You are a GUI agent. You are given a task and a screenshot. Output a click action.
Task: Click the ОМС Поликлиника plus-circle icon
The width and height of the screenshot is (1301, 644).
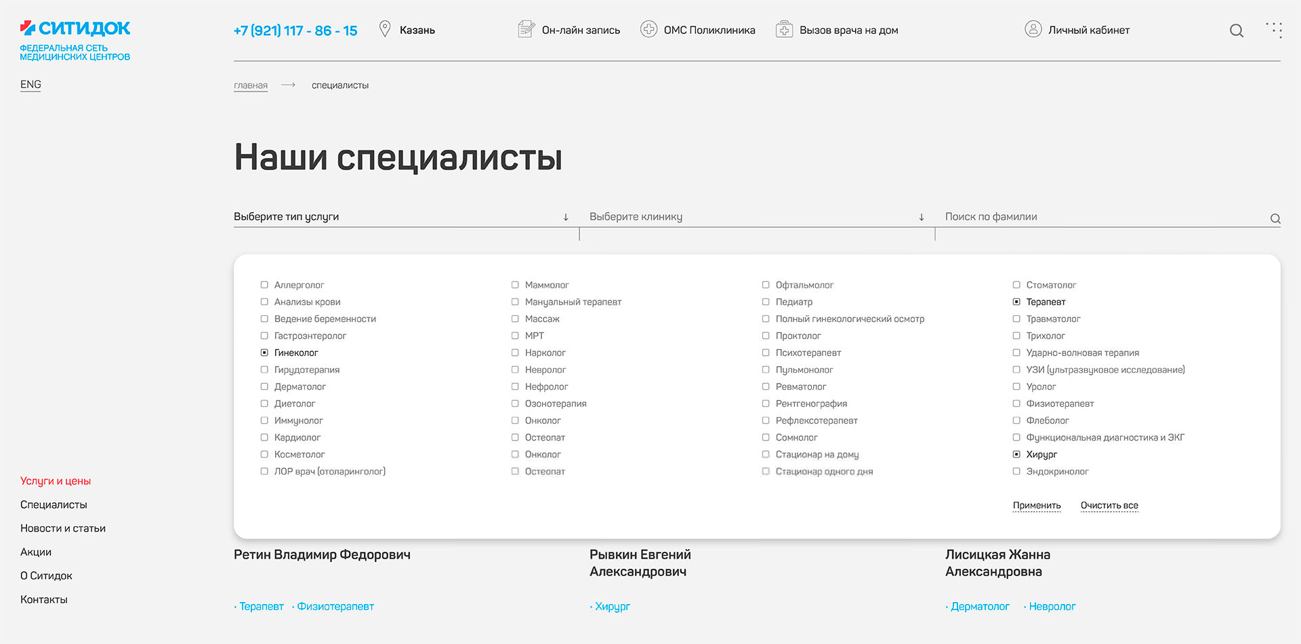648,29
